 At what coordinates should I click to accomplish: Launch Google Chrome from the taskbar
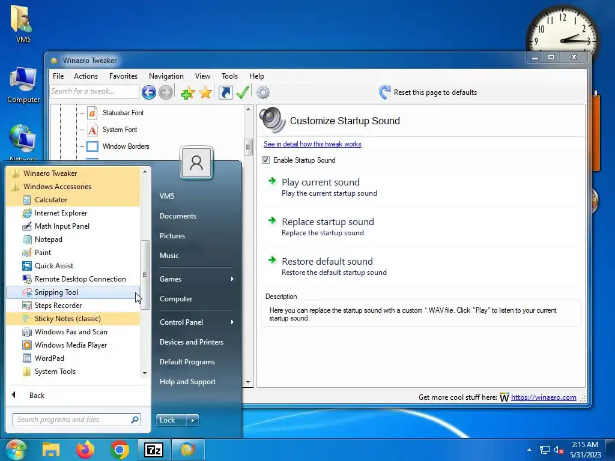tap(120, 450)
